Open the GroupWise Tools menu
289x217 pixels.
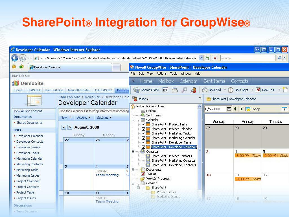174,73
